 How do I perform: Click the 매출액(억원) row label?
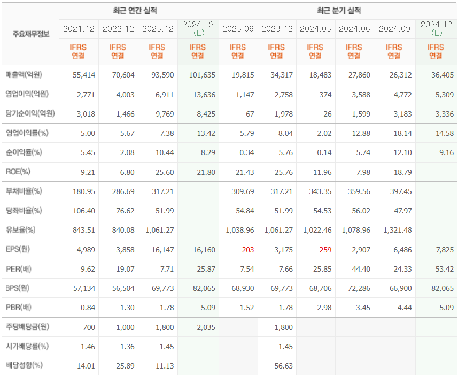[24, 75]
